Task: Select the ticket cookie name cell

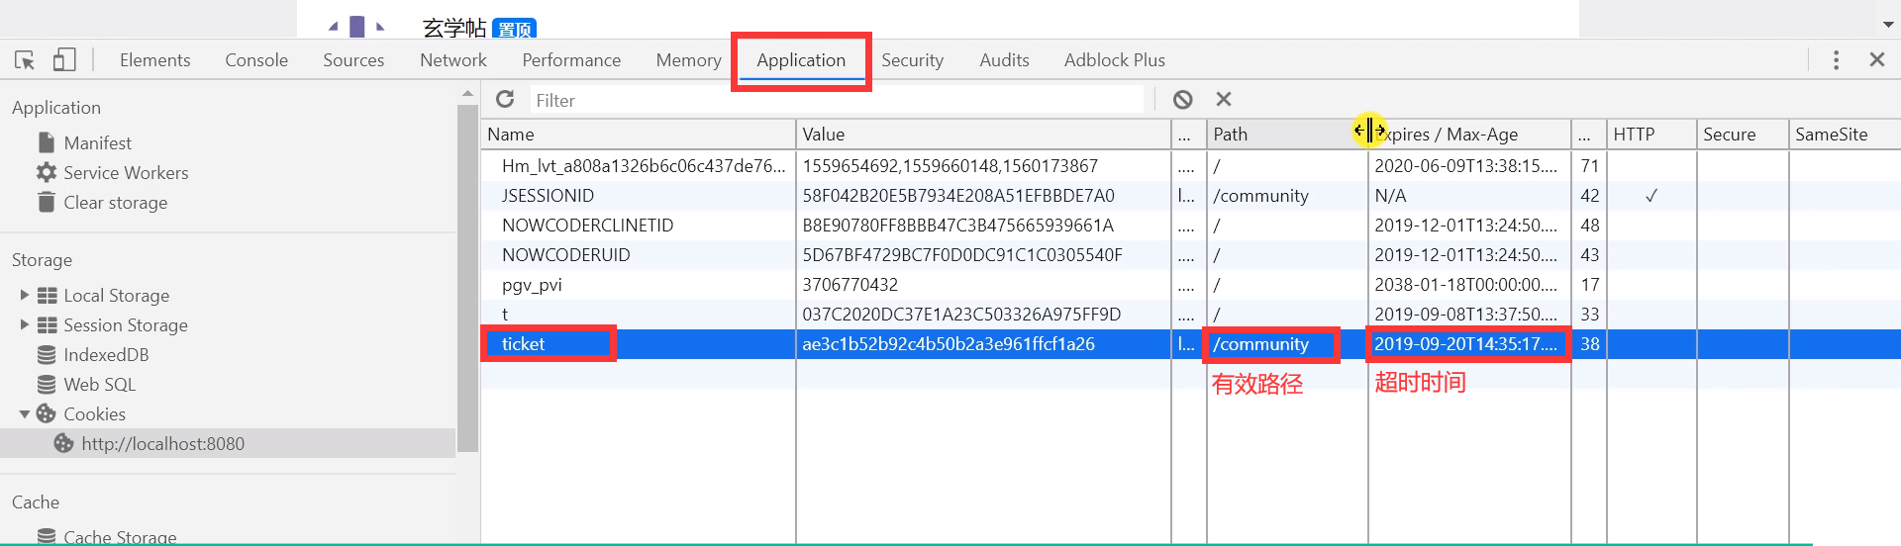Action: (639, 343)
